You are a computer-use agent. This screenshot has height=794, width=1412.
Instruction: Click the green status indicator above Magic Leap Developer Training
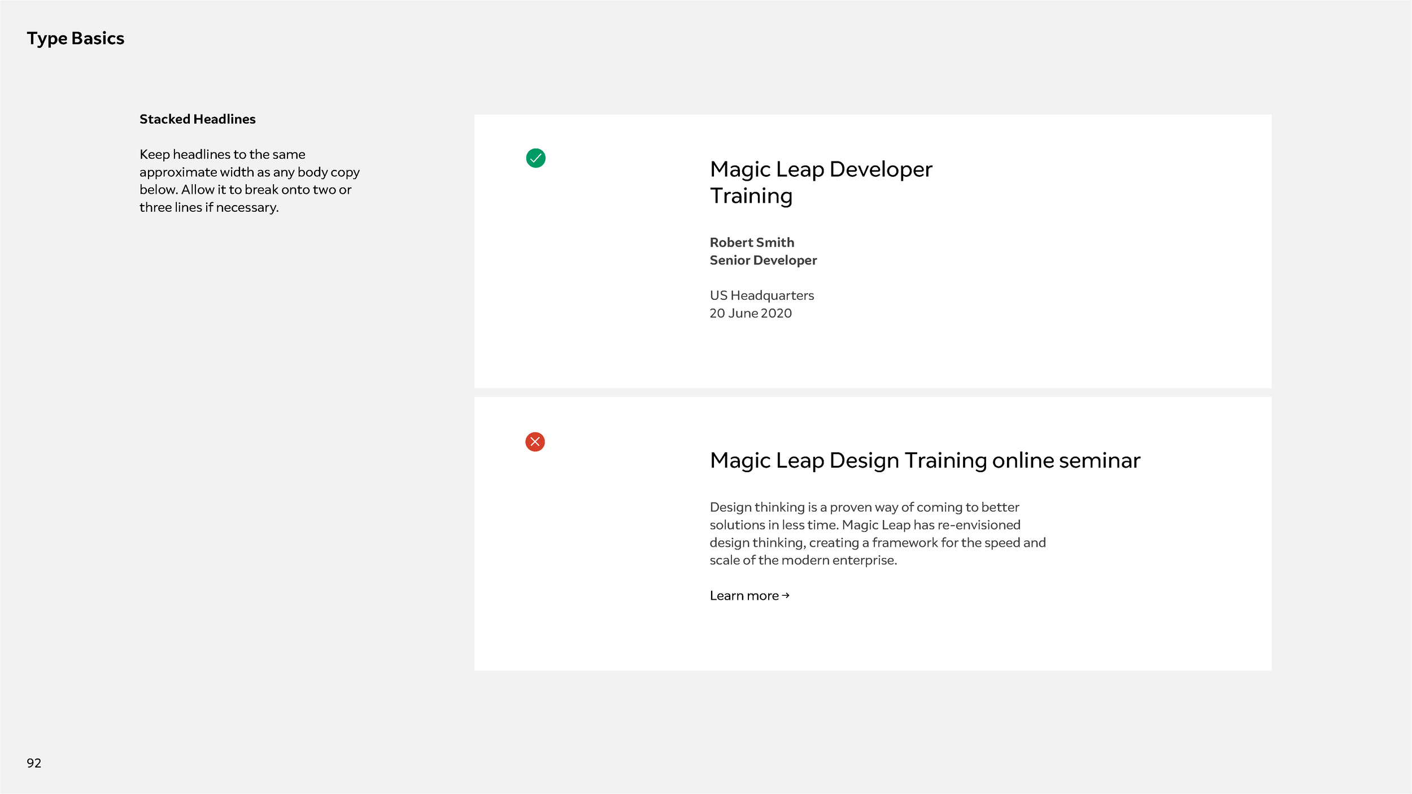tap(535, 158)
